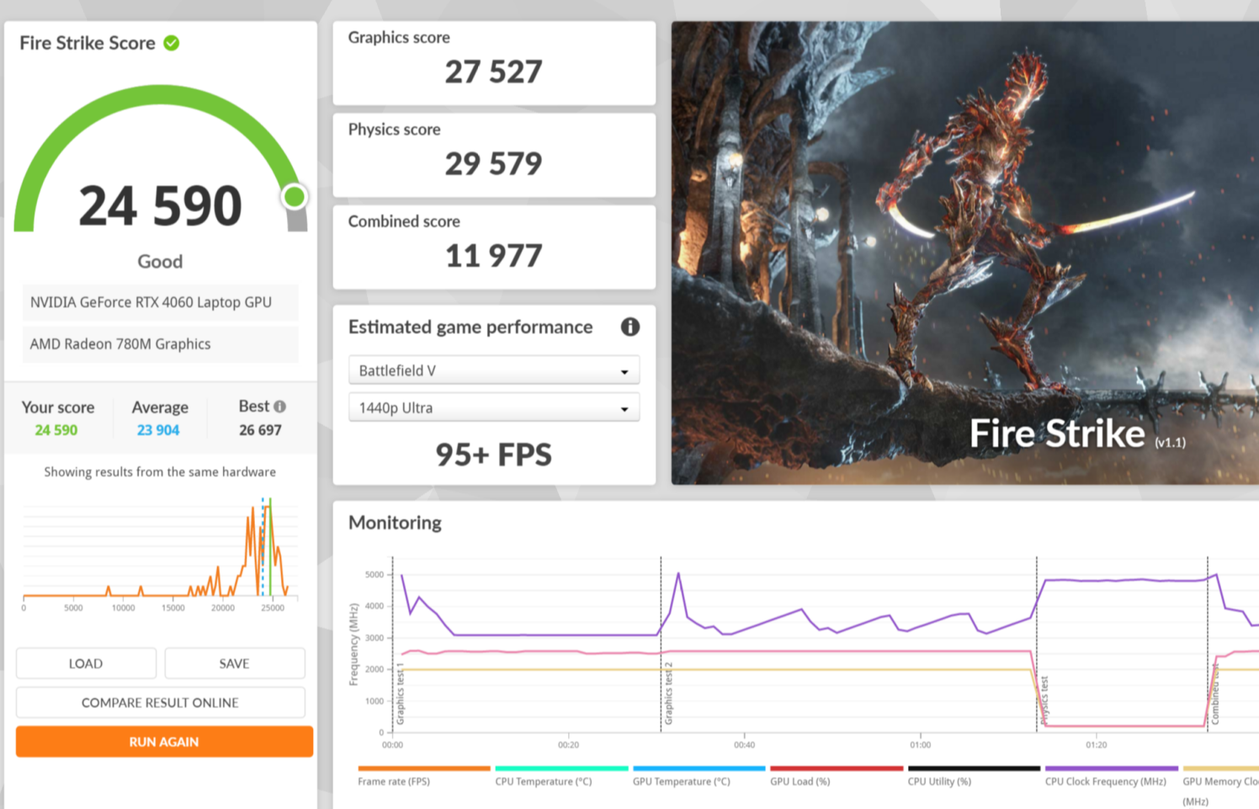Click the score distribution histogram chart

[x=160, y=551]
